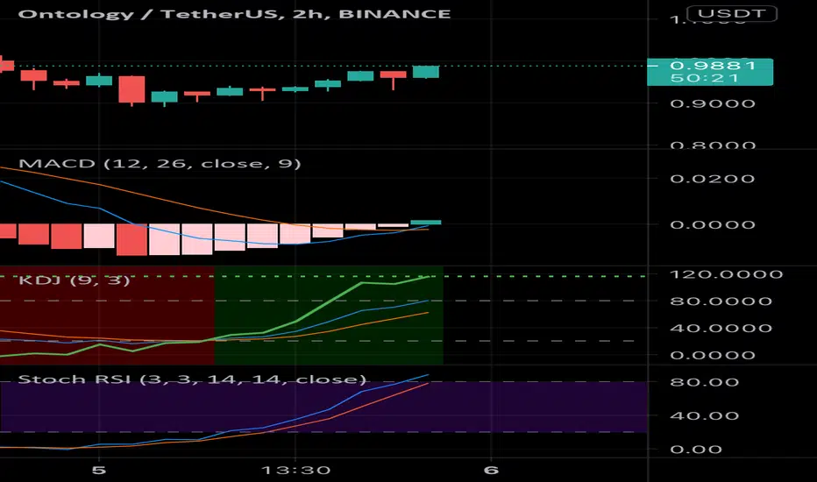Click the 80.00 Stoch RSI axis label
817x482 pixels.
704,382
